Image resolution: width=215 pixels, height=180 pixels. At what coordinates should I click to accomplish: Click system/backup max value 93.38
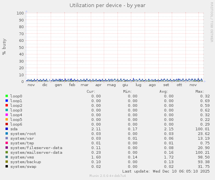coord(204,162)
